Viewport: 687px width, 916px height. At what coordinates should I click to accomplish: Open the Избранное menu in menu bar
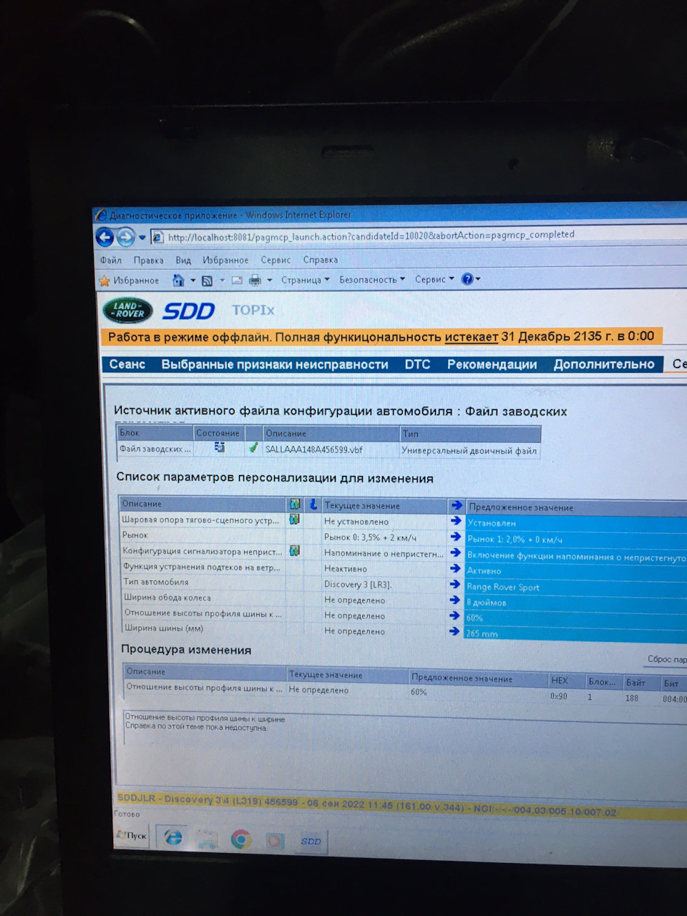point(225,260)
